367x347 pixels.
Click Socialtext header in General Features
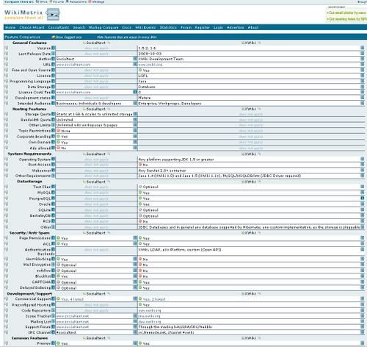(96, 43)
